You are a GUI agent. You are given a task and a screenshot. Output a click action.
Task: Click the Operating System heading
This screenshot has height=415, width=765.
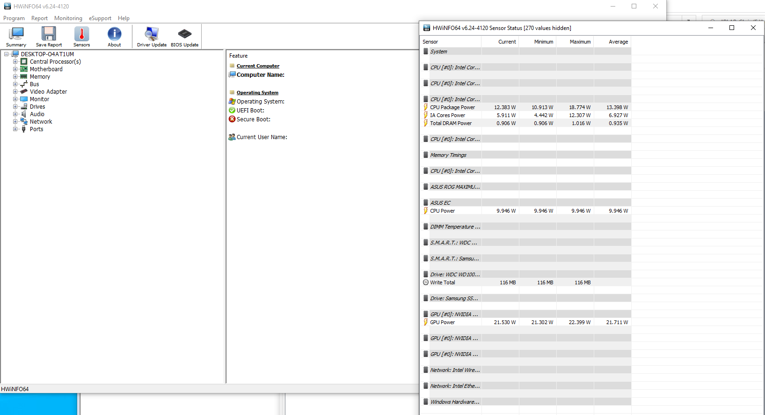[257, 93]
